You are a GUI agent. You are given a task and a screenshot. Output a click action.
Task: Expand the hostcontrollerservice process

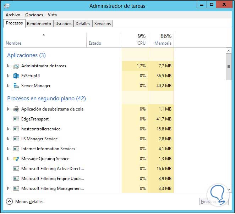(x=8, y=129)
